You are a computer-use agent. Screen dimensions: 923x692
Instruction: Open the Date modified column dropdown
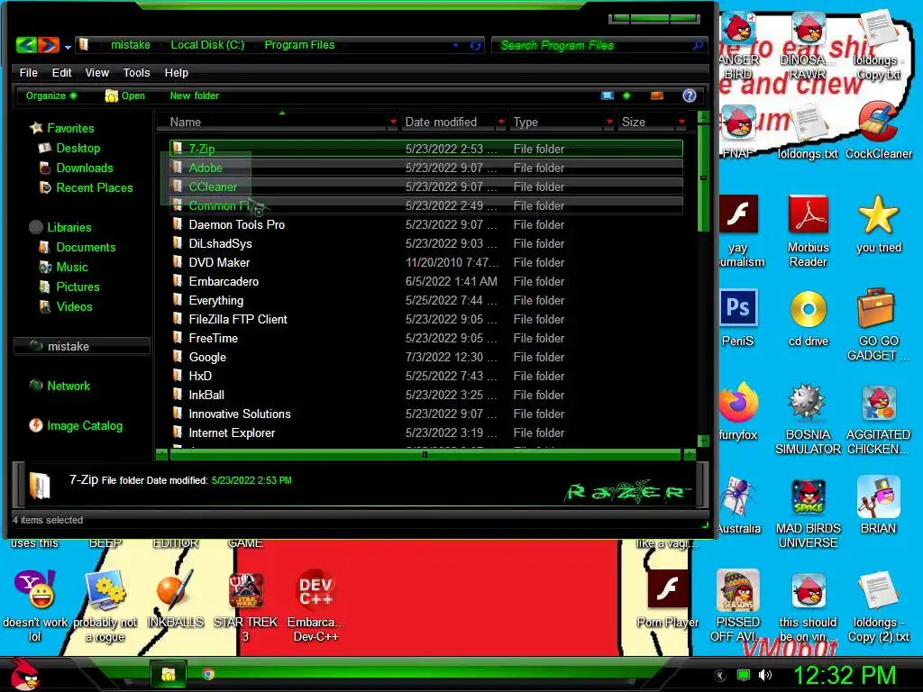(x=501, y=122)
